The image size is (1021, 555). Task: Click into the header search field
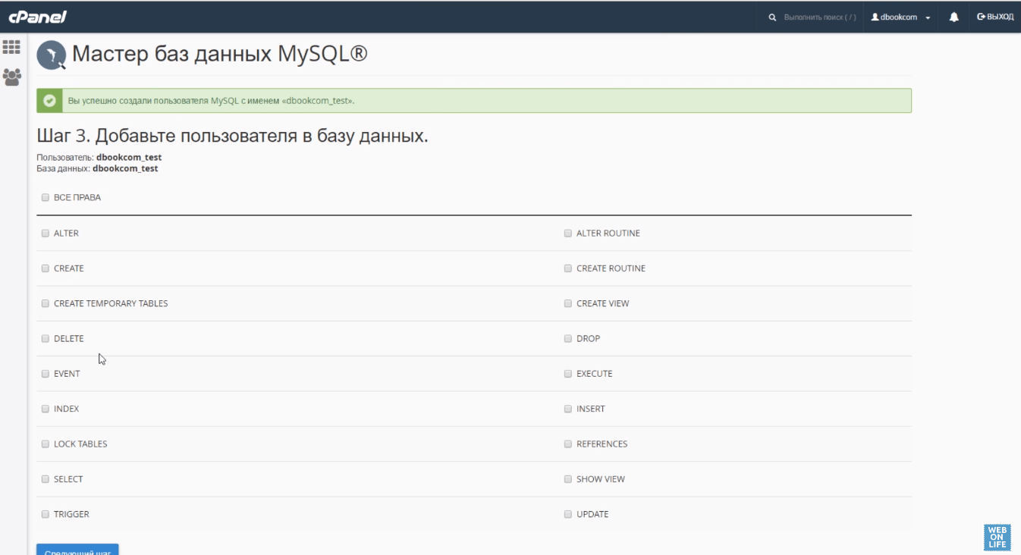[819, 17]
